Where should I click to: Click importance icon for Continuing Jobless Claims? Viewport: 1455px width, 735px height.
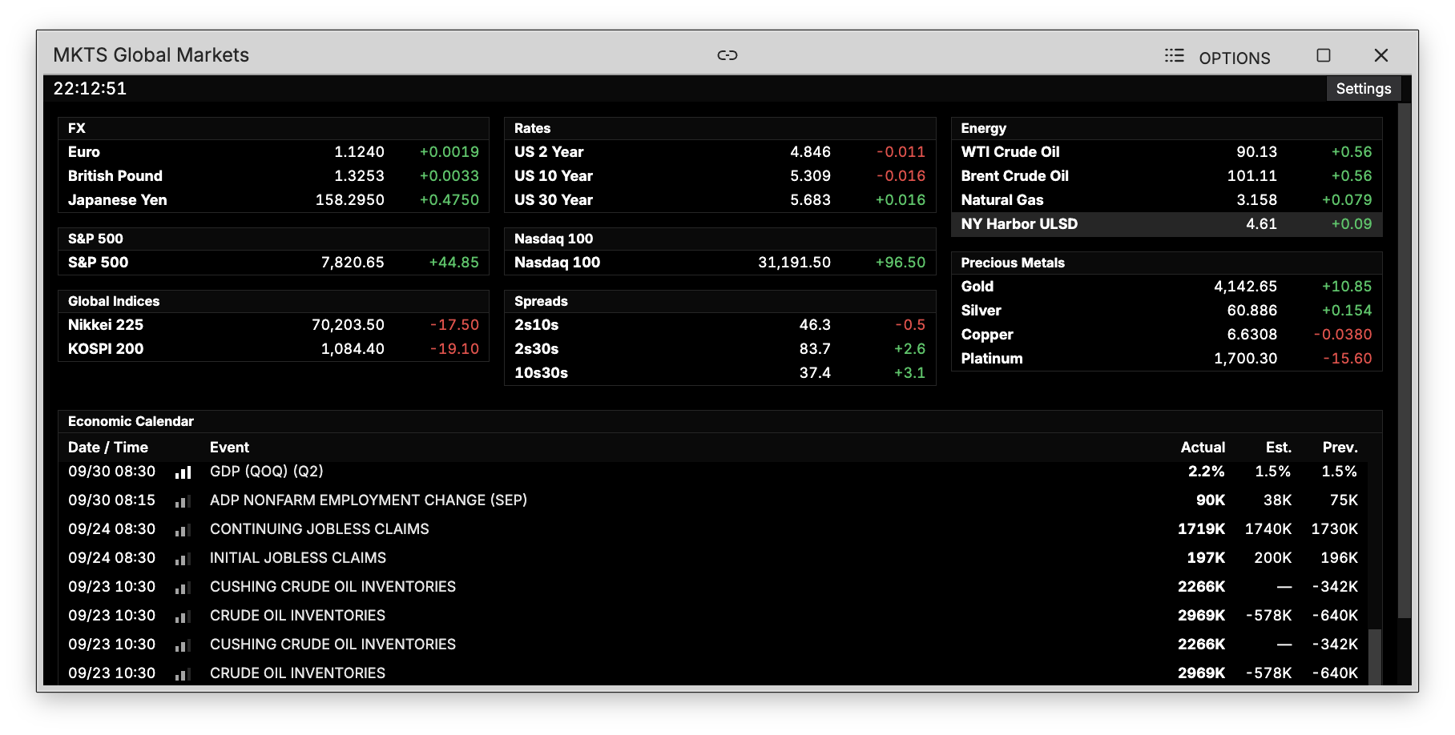tap(183, 530)
